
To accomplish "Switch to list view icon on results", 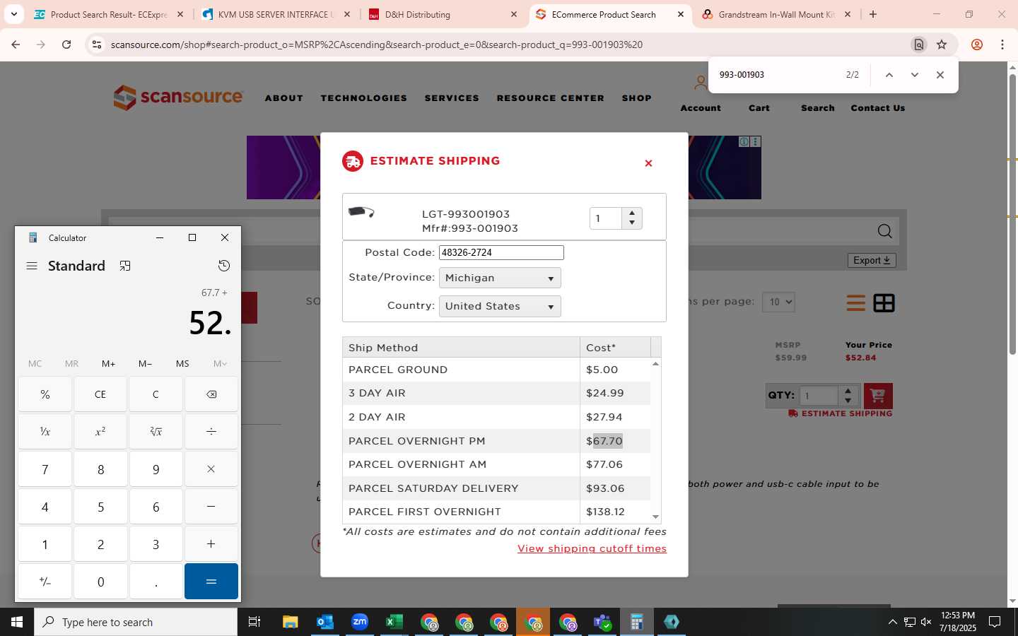I will point(856,303).
